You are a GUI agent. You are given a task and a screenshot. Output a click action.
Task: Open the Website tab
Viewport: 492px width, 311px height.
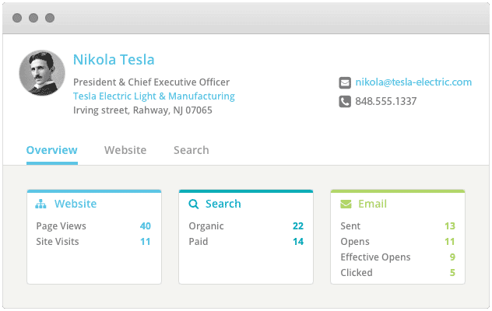click(125, 150)
